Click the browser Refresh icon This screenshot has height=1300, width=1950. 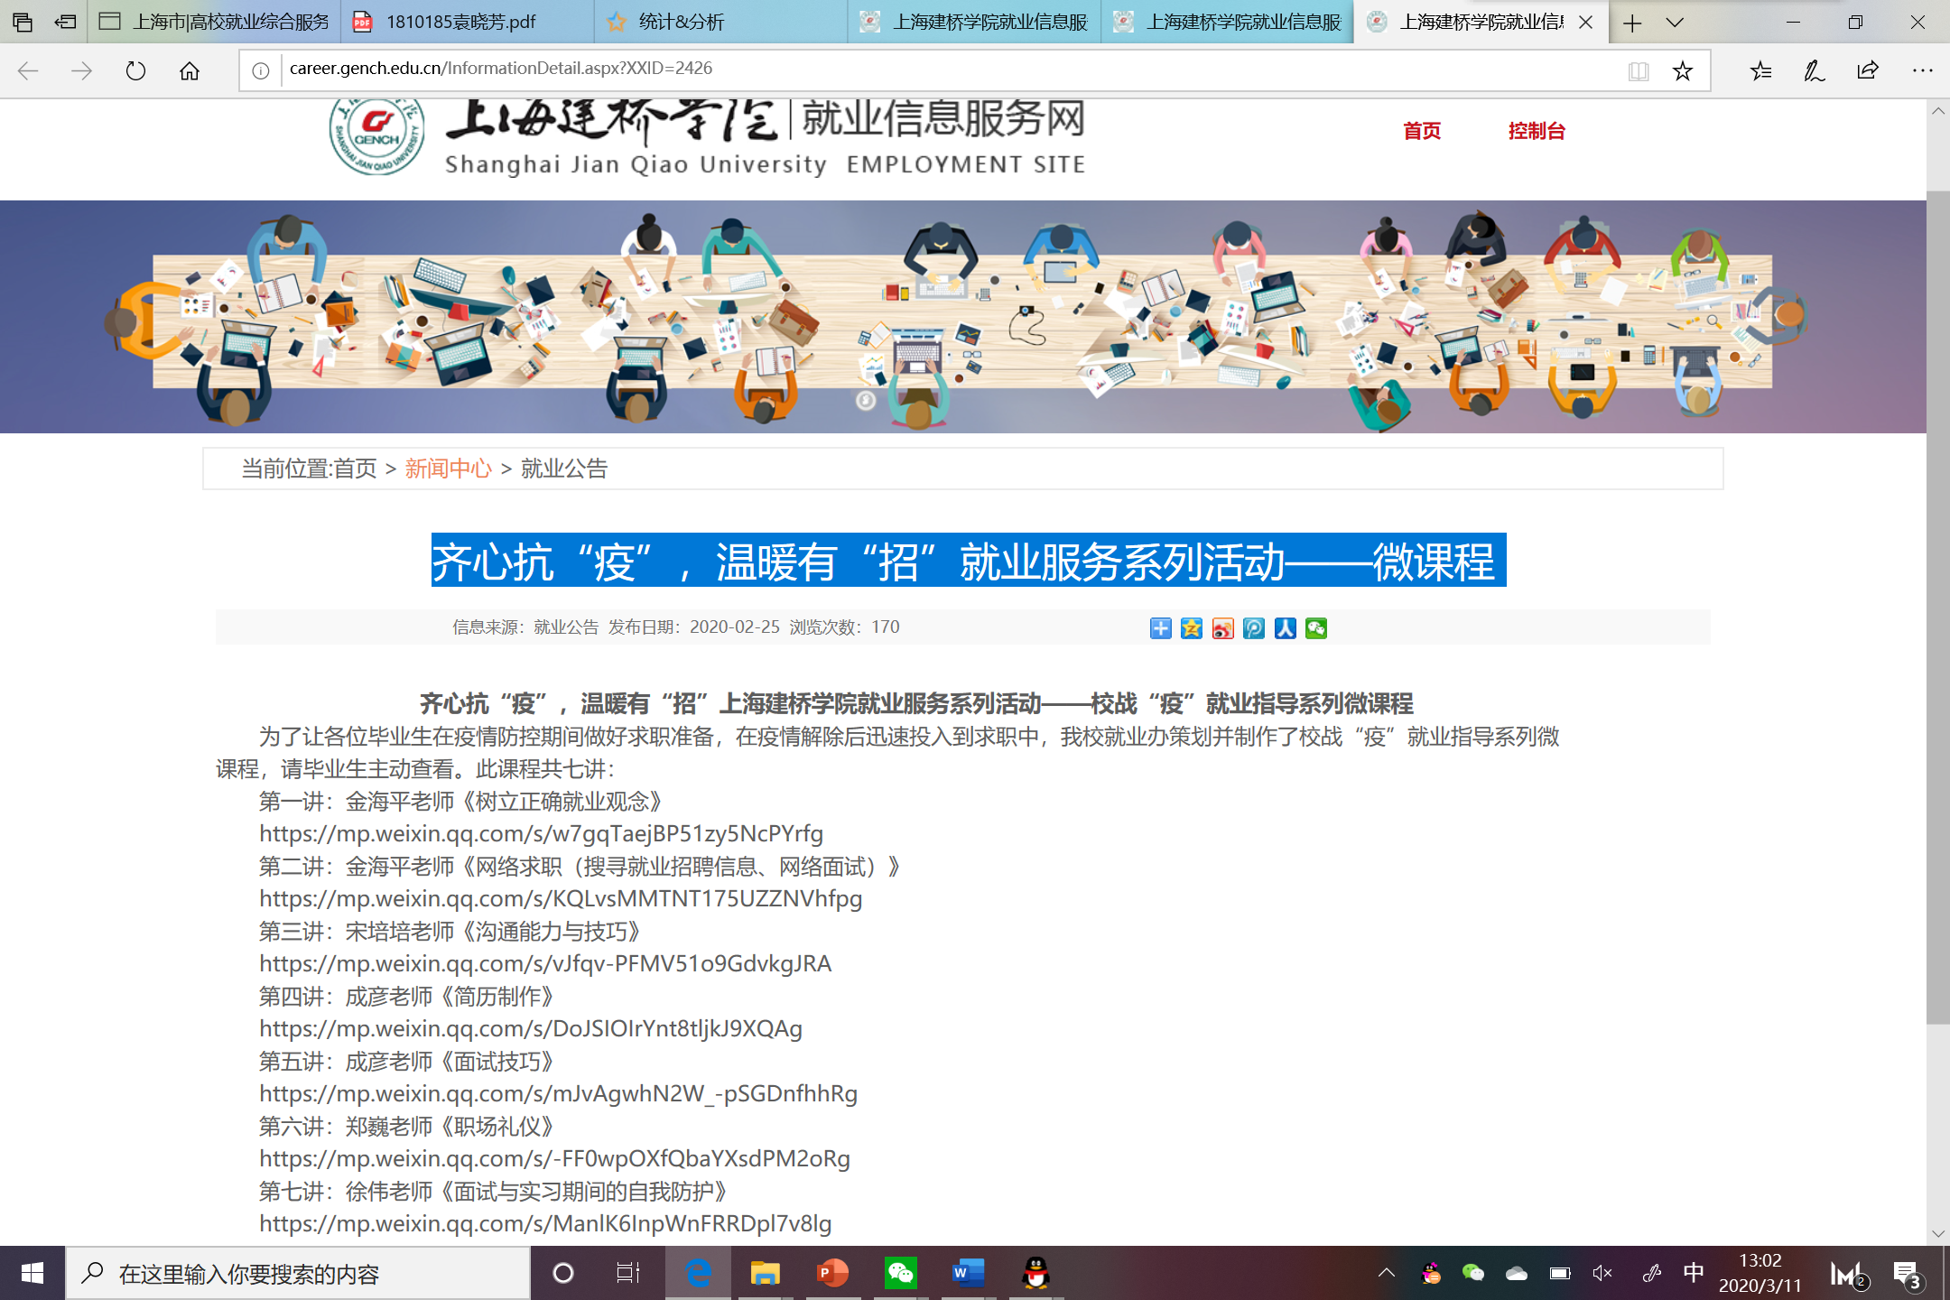pos(135,70)
